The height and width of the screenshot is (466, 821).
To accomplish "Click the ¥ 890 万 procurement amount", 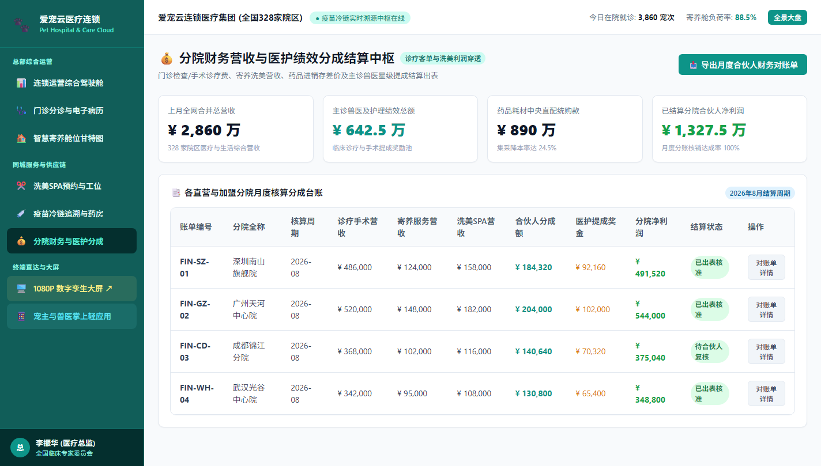I will pyautogui.click(x=526, y=130).
